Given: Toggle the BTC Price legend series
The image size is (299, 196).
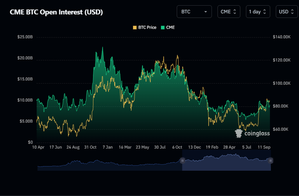Looking at the screenshot, I should tap(145, 27).
